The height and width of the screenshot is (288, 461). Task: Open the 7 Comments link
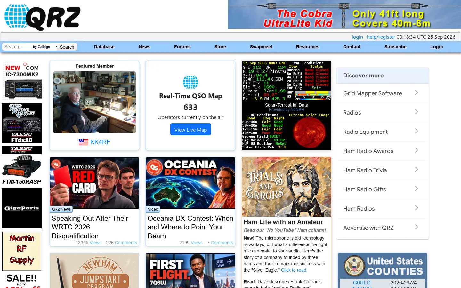(220, 243)
